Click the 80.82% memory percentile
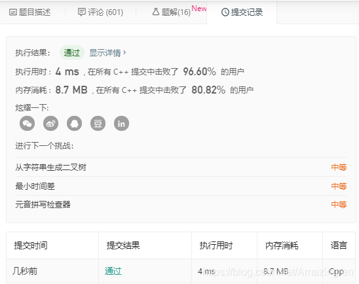Image resolution: width=359 pixels, height=284 pixels. (208, 90)
